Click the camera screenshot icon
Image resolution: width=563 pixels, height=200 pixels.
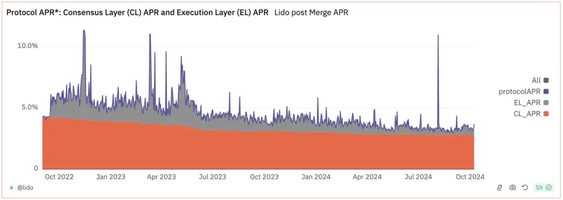[512, 187]
